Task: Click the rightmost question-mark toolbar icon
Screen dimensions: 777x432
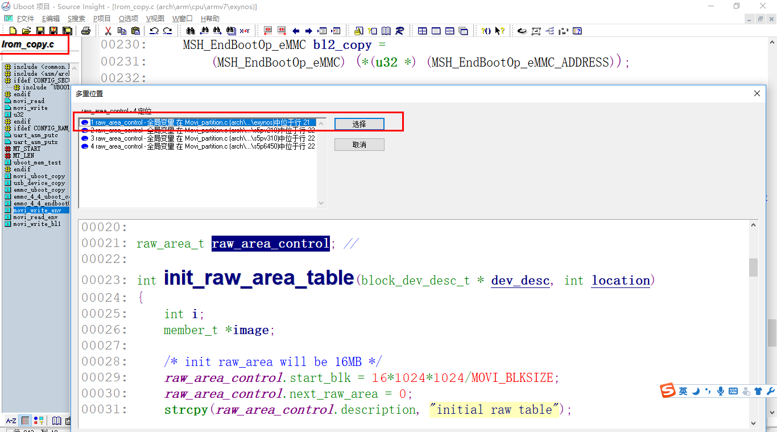Action: point(577,31)
